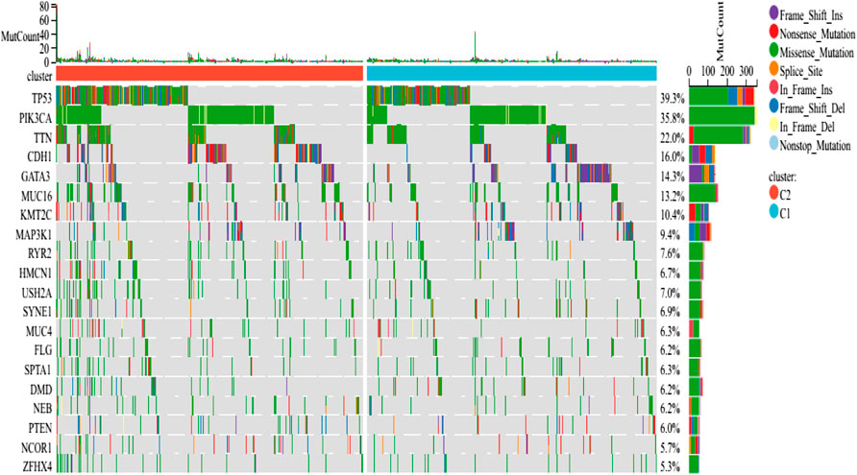The image size is (857, 475).
Task: Click the green Missense_Mutation legend circle
Action: click(773, 50)
